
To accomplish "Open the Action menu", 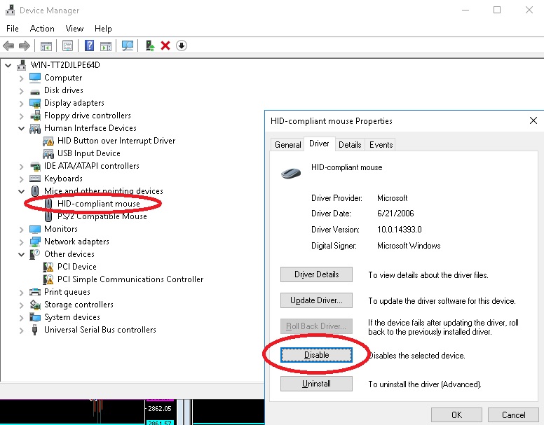I will (x=42, y=29).
